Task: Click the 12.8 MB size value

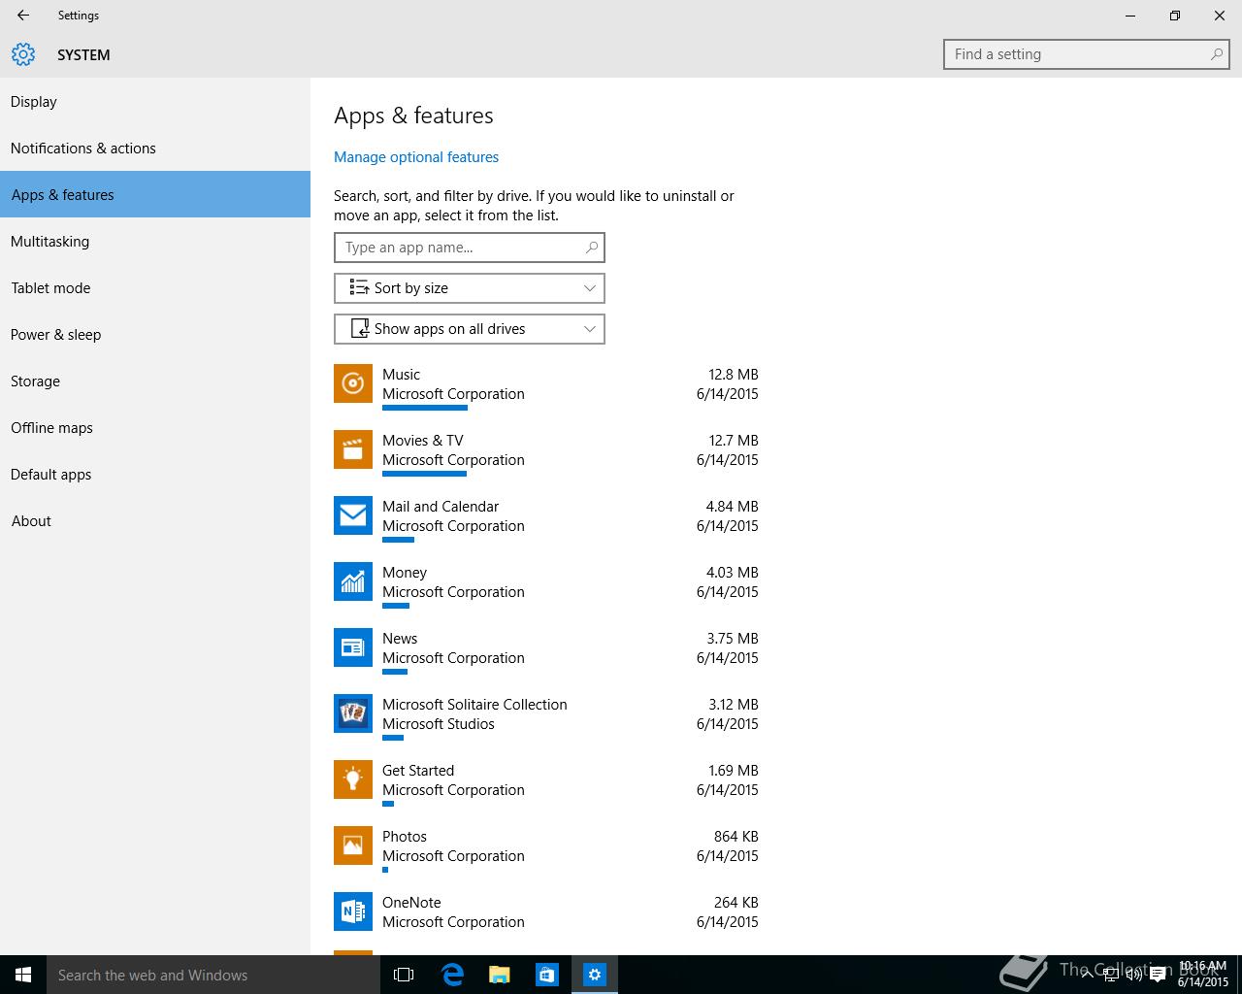Action: pos(734,375)
